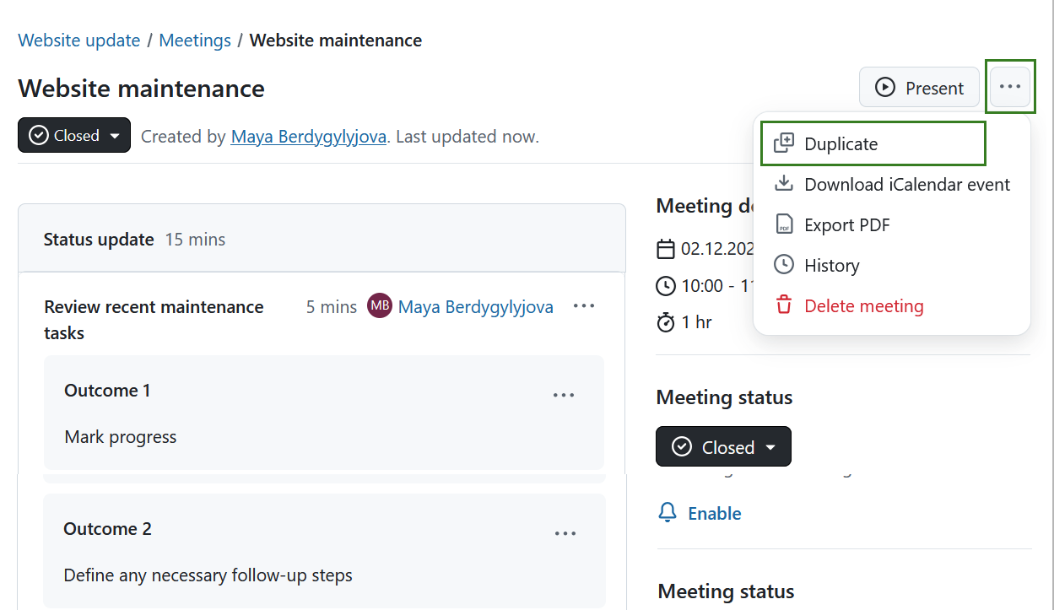Click the Enable link under Meeting status
This screenshot has width=1054, height=610.
coord(715,512)
